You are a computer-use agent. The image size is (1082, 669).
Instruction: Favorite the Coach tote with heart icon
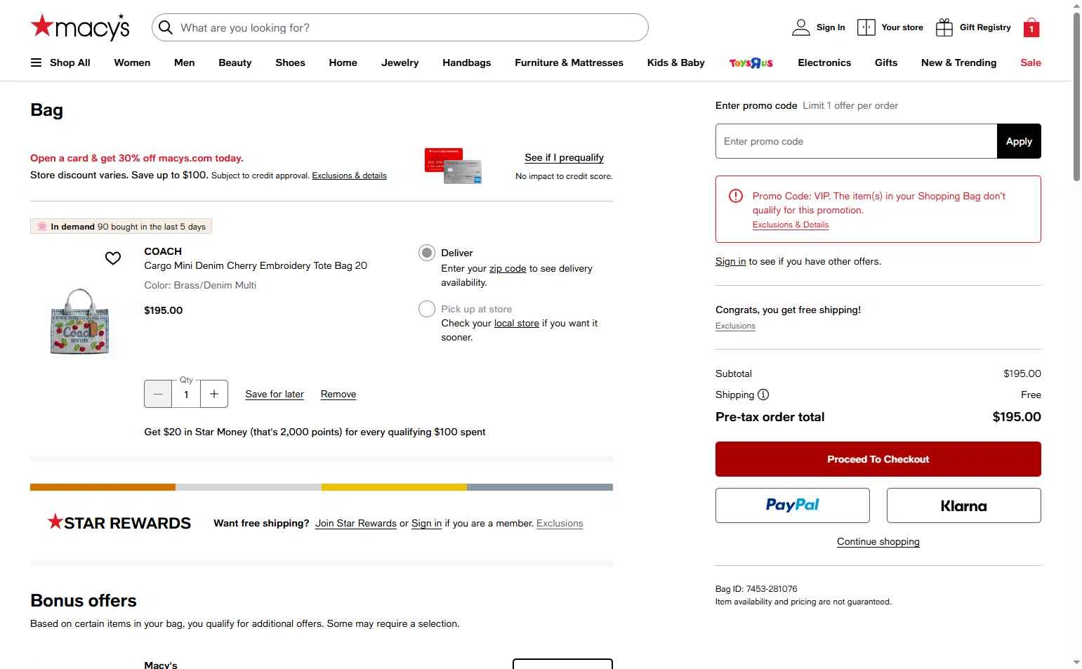(113, 258)
